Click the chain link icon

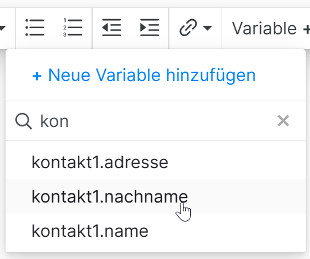[188, 28]
